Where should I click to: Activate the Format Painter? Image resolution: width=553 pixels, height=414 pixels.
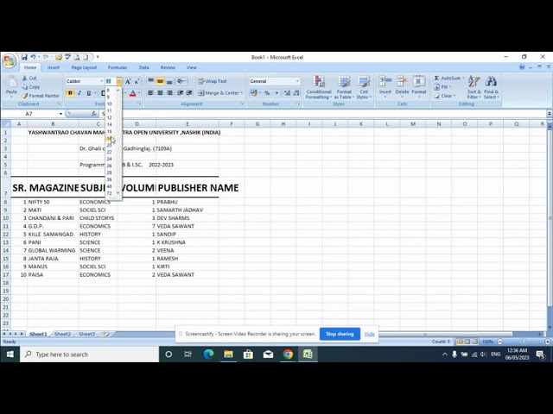point(41,96)
